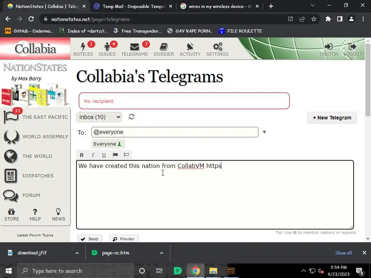The height and width of the screenshot is (278, 371).
Task: Close the downloads bar
Action: pos(364,253)
